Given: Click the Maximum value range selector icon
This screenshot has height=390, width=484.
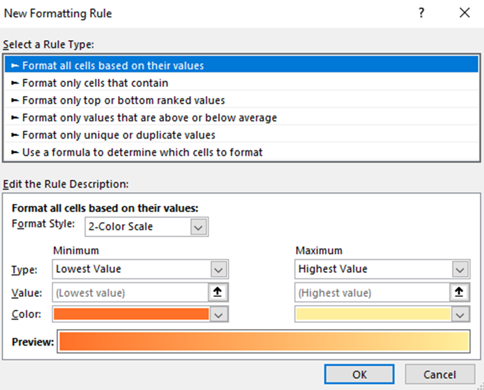Looking at the screenshot, I should pyautogui.click(x=460, y=293).
